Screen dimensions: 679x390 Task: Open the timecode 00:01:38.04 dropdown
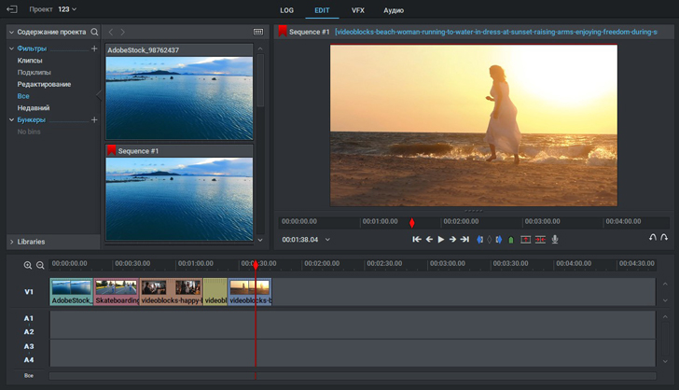327,240
